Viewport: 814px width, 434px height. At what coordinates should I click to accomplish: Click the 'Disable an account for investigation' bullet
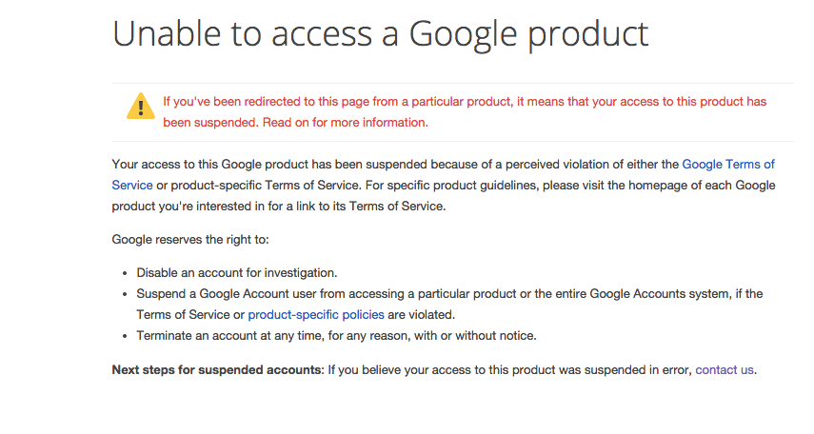point(237,272)
